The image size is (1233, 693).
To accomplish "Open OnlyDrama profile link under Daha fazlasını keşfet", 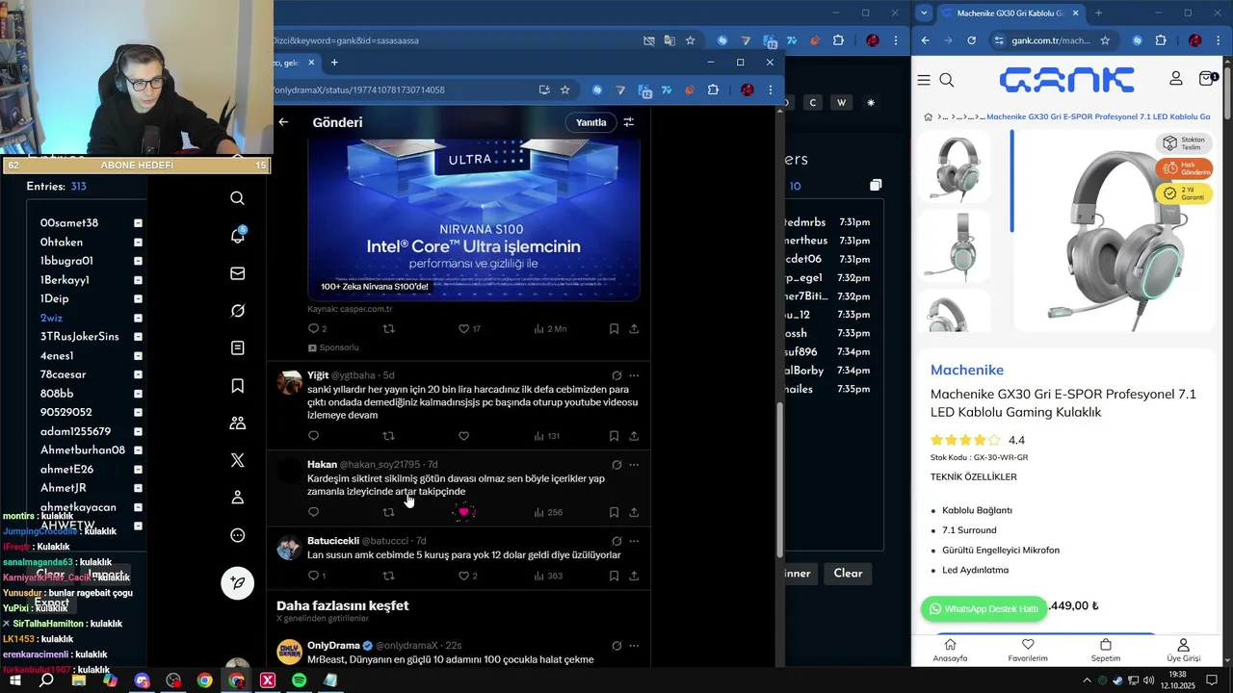I will coord(333,645).
